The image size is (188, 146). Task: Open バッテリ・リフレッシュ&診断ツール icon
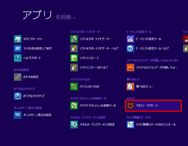[x=74, y=105]
